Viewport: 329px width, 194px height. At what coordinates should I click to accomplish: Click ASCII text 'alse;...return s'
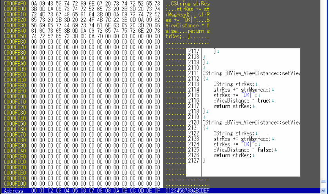point(187,31)
